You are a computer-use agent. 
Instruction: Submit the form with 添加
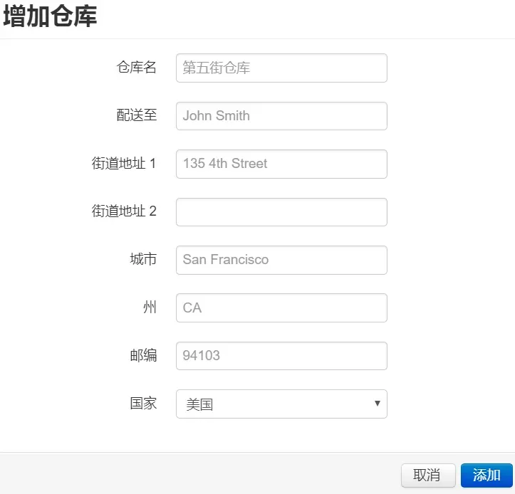(x=487, y=475)
